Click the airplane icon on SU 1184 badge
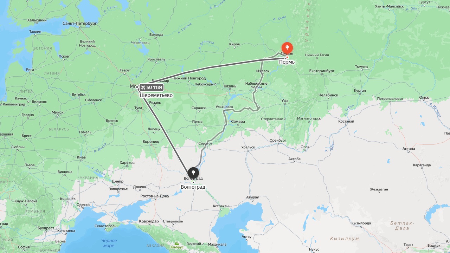This screenshot has height=253, width=450. click(x=143, y=87)
